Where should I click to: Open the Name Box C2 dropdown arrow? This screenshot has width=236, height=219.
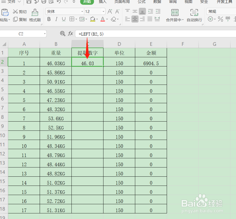tap(45, 34)
